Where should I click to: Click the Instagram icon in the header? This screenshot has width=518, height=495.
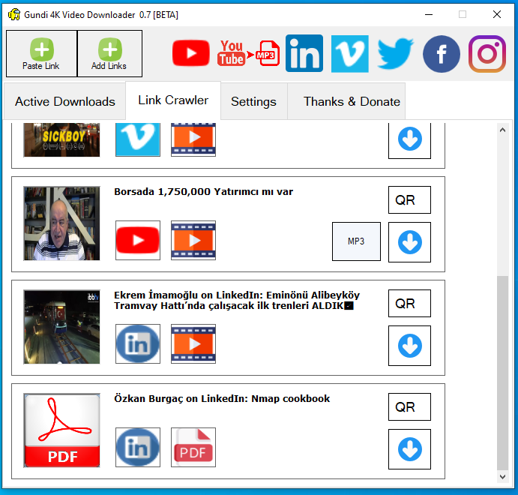[x=487, y=54]
